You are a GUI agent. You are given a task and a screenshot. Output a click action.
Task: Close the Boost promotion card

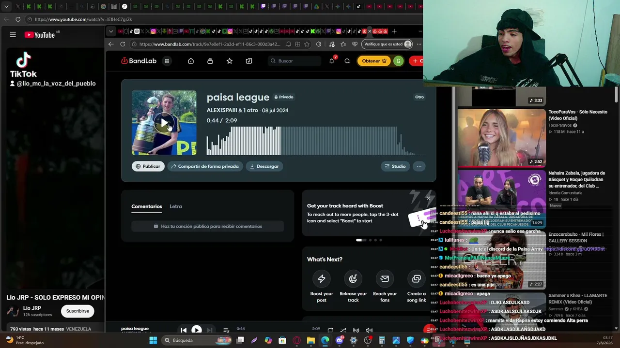click(x=428, y=198)
